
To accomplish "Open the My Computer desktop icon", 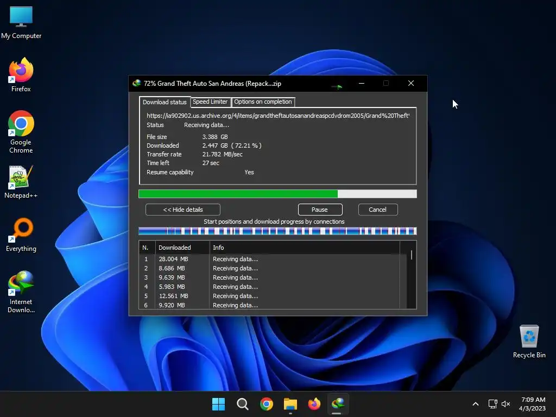I will point(21,22).
